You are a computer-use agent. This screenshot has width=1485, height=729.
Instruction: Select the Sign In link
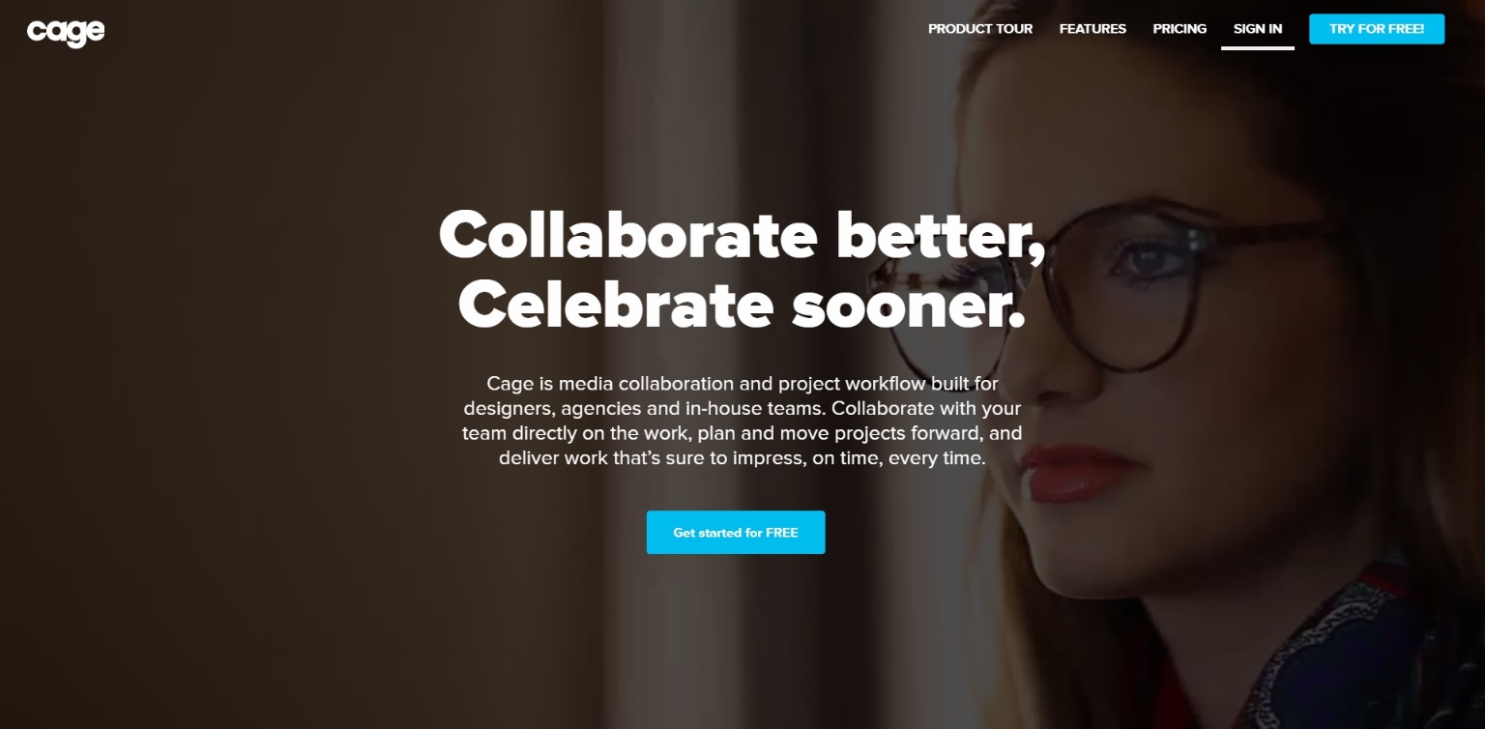(1258, 29)
